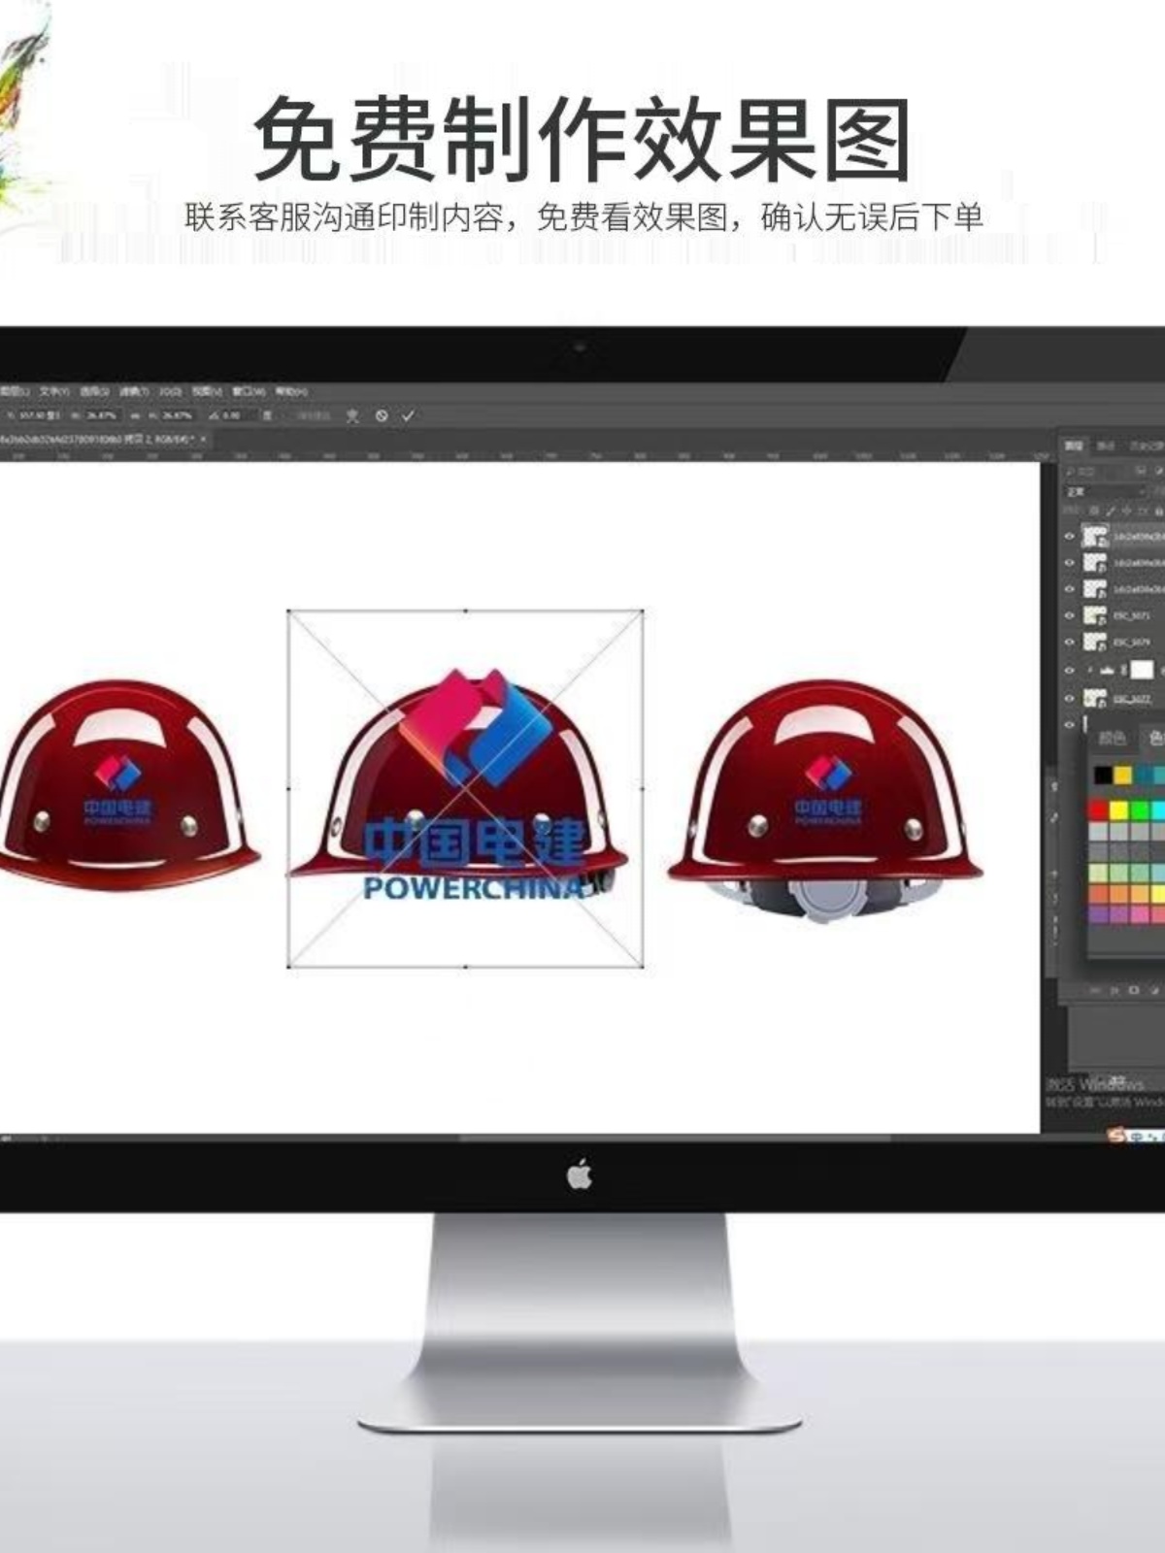Pick the black swatch

(x=1103, y=775)
